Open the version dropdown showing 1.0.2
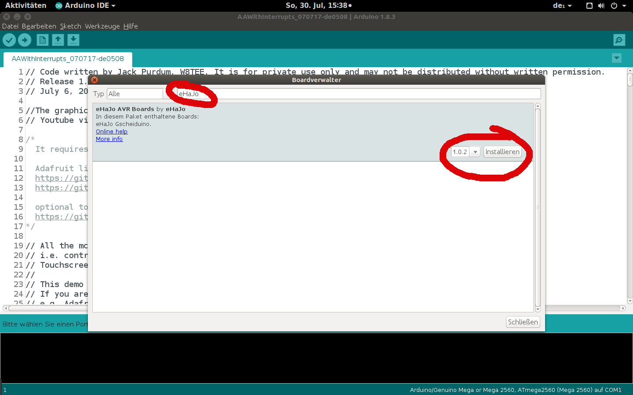Screen dimensions: 633x395 [466, 152]
